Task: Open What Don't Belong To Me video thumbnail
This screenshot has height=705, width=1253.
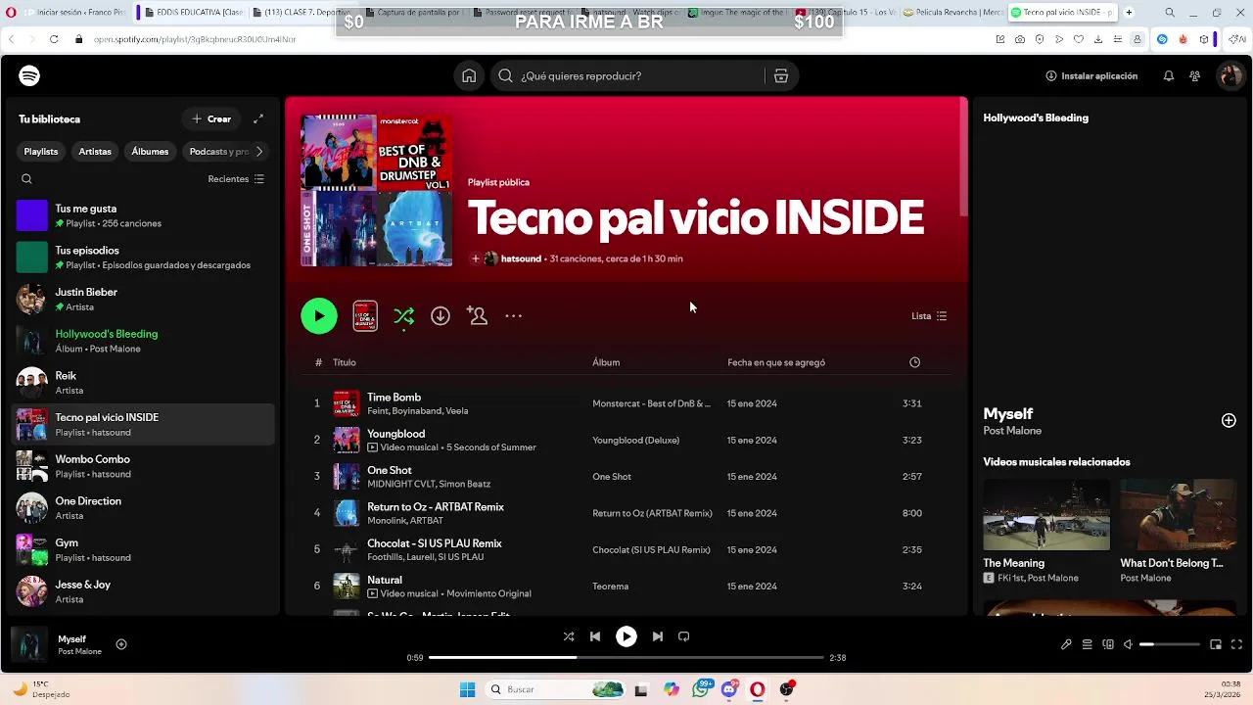Action: (x=1179, y=515)
